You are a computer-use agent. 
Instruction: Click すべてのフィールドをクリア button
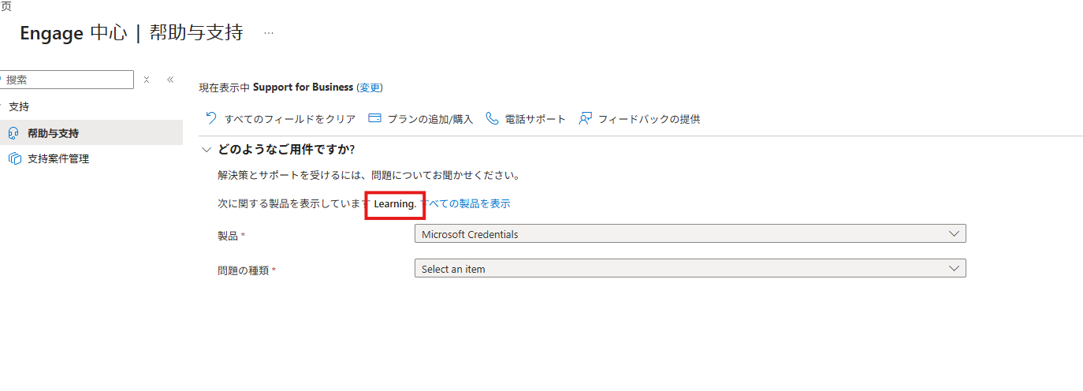click(281, 118)
